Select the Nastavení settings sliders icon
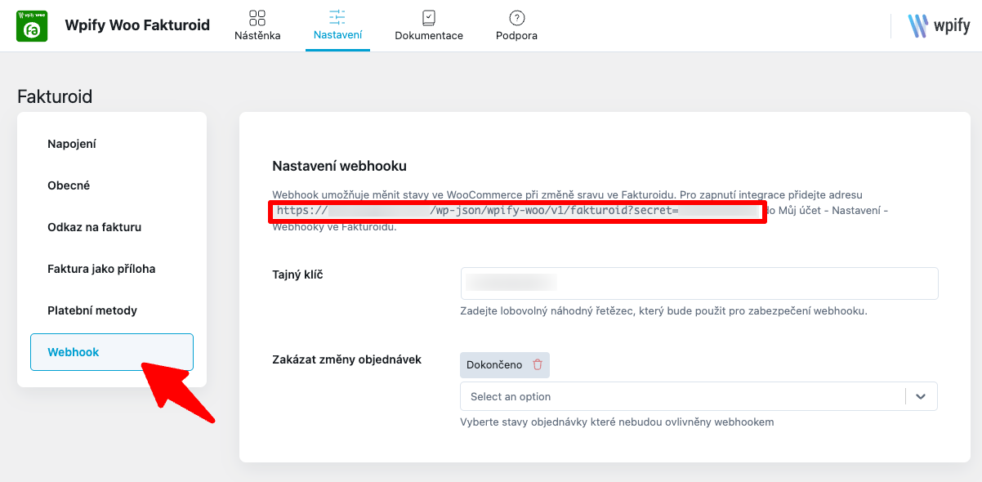The image size is (982, 482). (x=337, y=16)
